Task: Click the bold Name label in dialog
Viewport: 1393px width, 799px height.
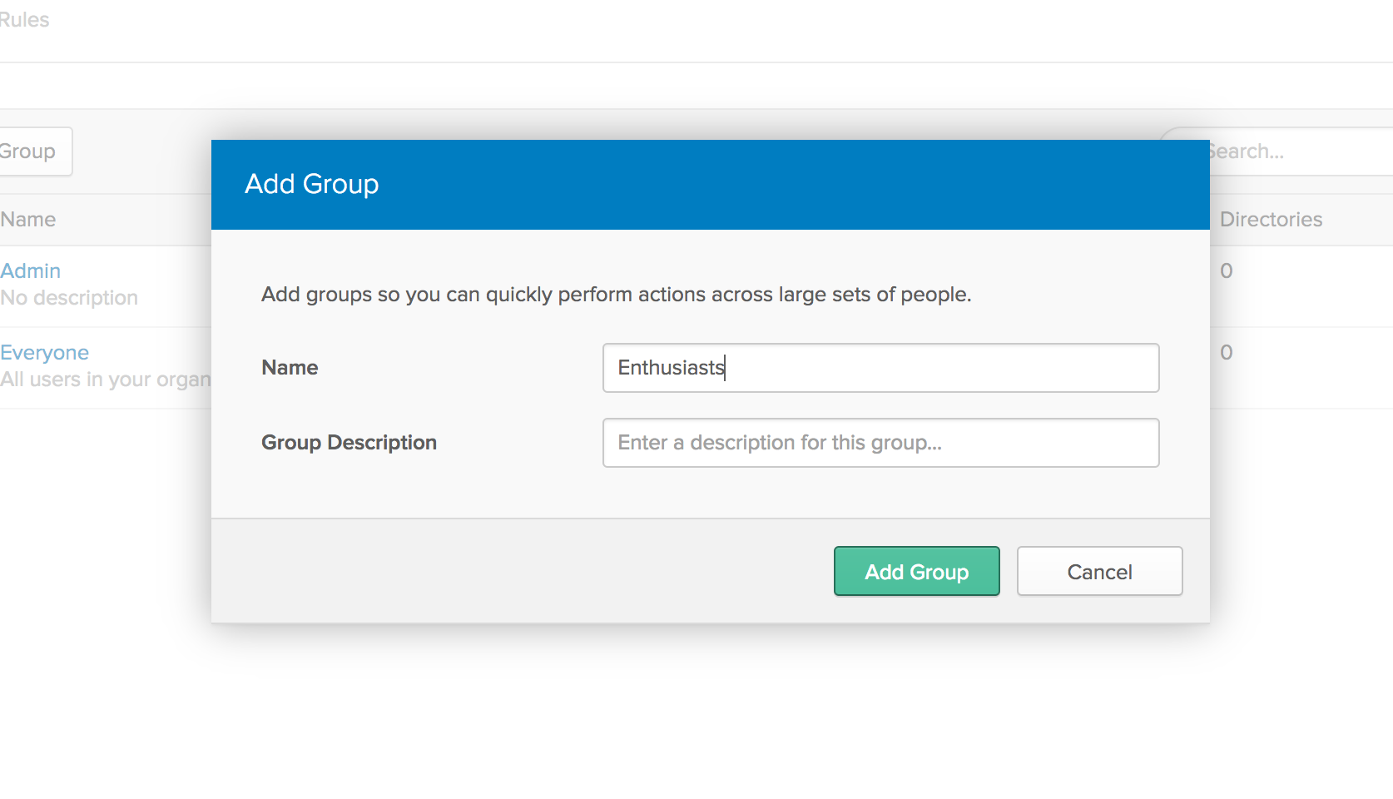Action: [x=290, y=368]
